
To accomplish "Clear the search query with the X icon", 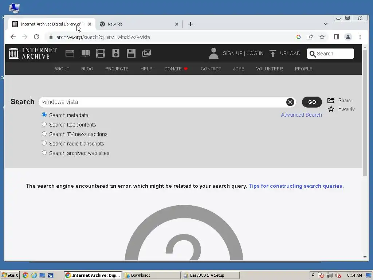I will pyautogui.click(x=290, y=102).
